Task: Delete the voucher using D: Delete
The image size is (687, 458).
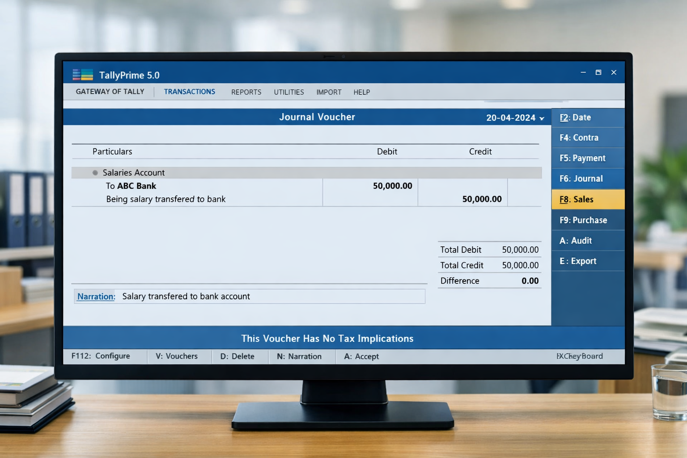Action: click(x=237, y=356)
